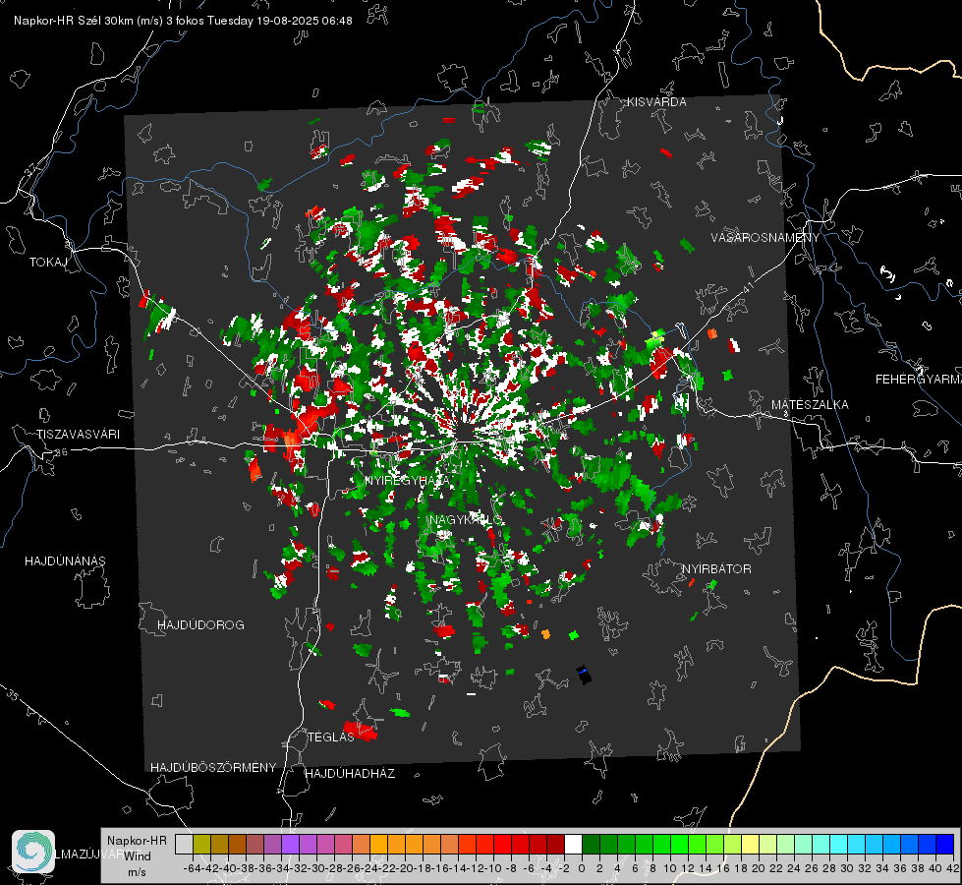Viewport: 962px width, 885px height.
Task: Click the HAJDÚHADHÁZ city label
Action: click(350, 774)
